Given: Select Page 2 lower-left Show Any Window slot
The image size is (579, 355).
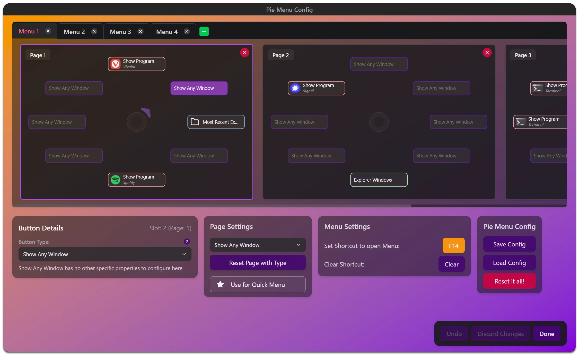Looking at the screenshot, I should (316, 156).
